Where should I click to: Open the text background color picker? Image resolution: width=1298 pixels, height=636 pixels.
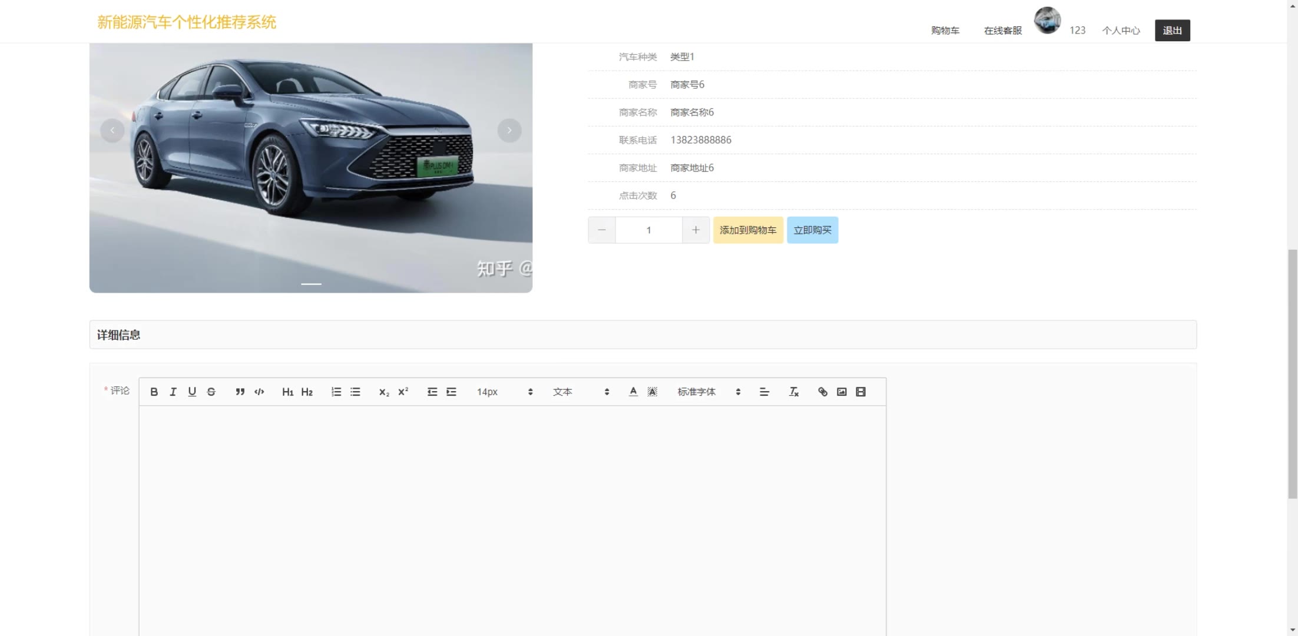click(652, 392)
